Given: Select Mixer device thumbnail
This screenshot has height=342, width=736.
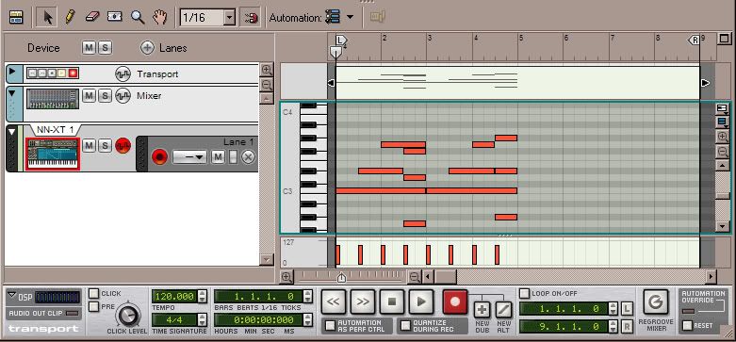Looking at the screenshot, I should [53, 99].
